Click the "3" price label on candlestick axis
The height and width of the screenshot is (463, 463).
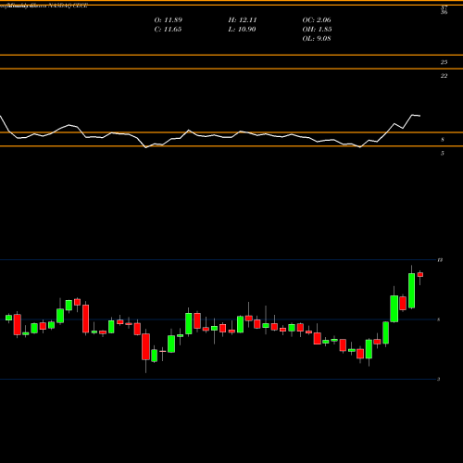(x=439, y=379)
